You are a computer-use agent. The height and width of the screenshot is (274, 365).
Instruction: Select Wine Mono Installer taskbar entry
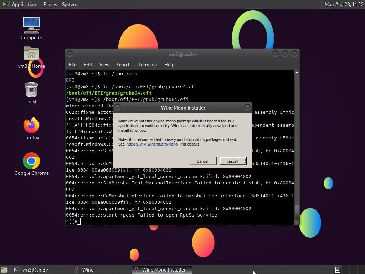pos(162,270)
